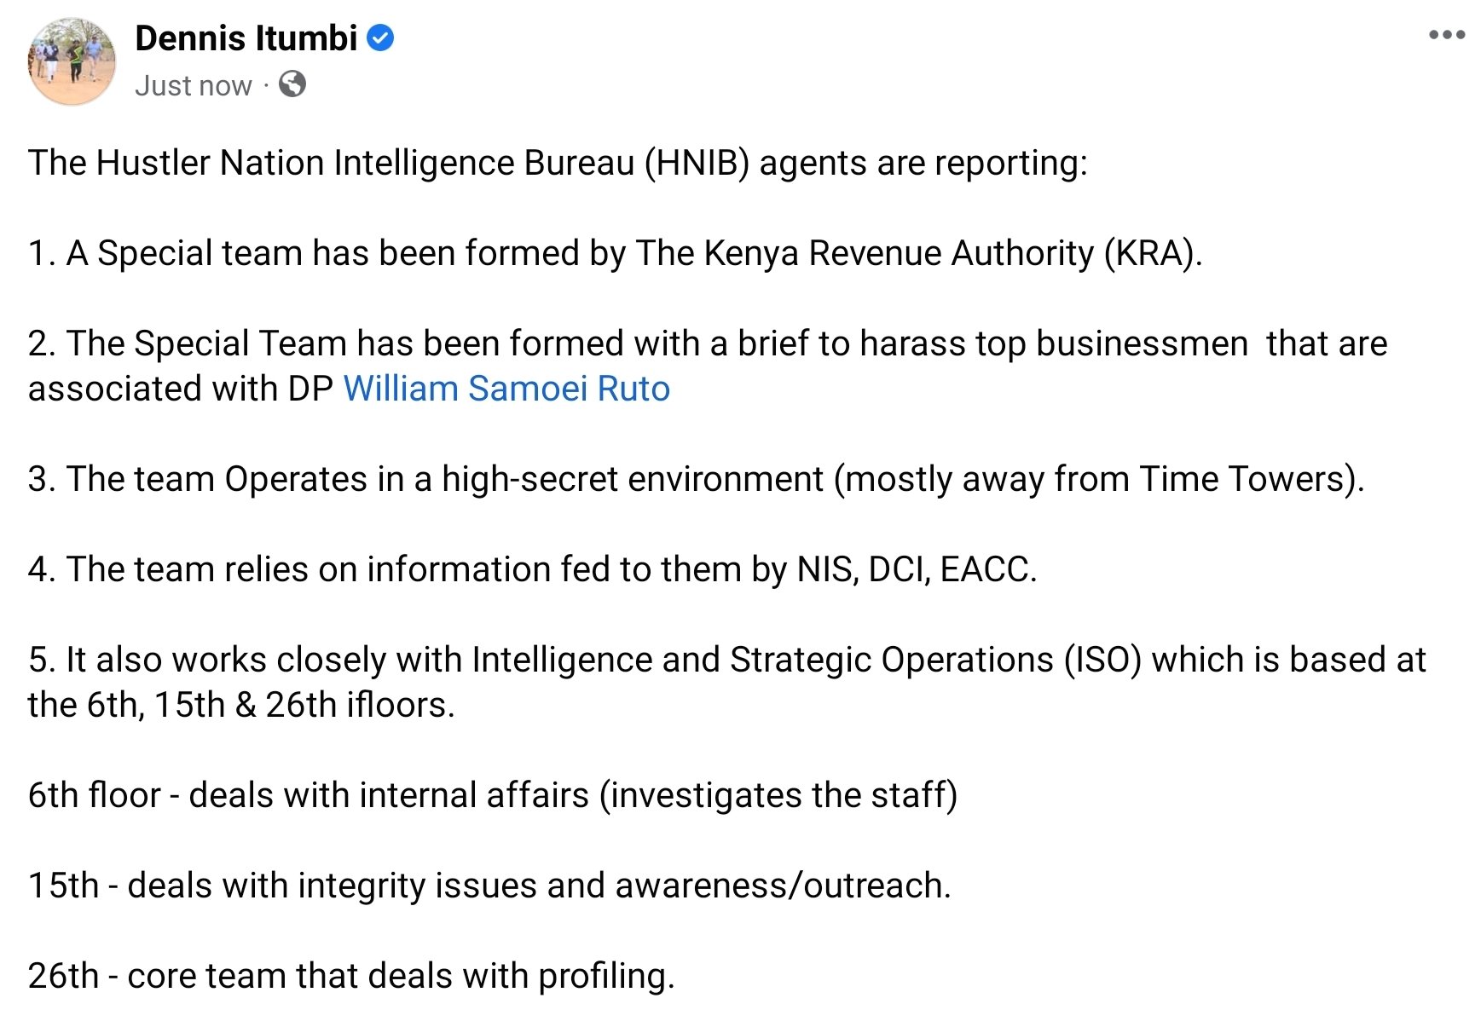Open the Dennis Itumbi profile name link
The height and width of the screenshot is (1027, 1481).
coord(246,38)
